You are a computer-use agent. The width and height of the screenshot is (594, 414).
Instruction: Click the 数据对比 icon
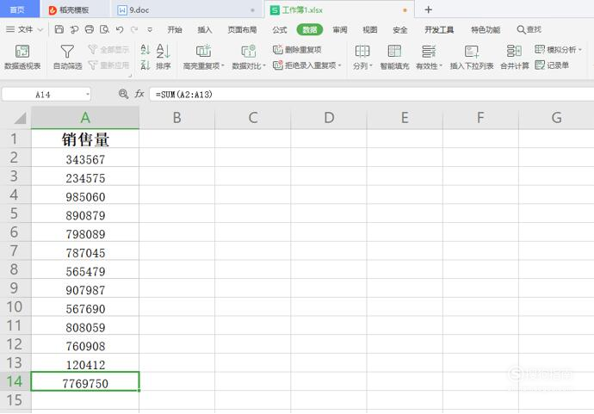249,51
